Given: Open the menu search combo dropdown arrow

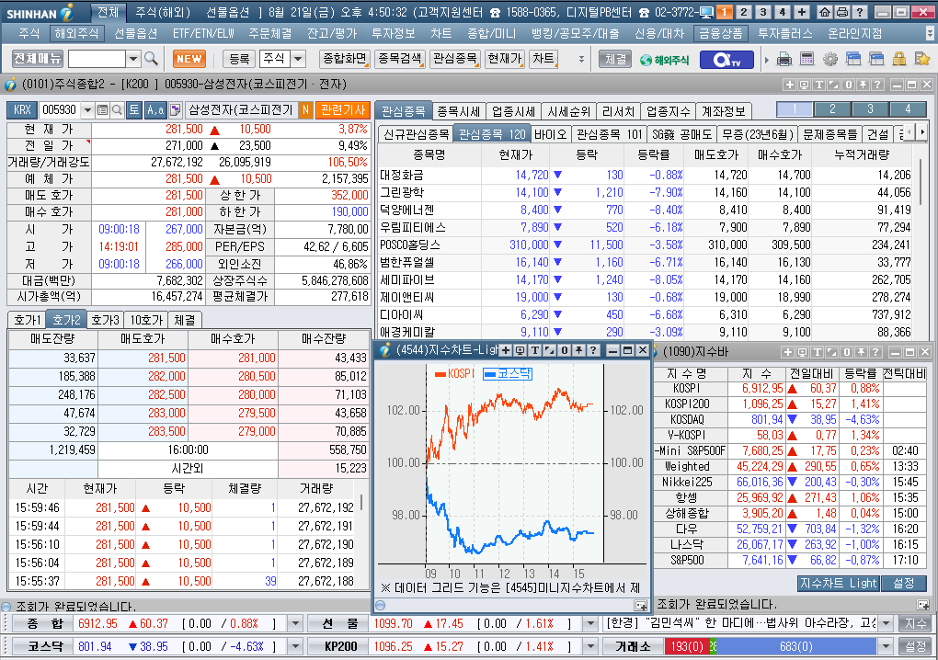Looking at the screenshot, I should (133, 59).
